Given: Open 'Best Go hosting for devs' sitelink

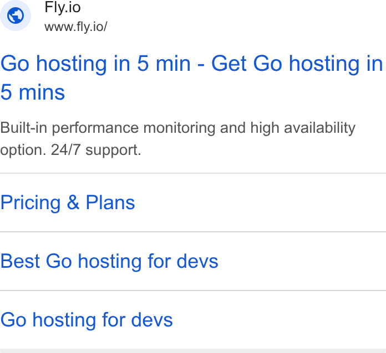Looking at the screenshot, I should [x=109, y=261].
